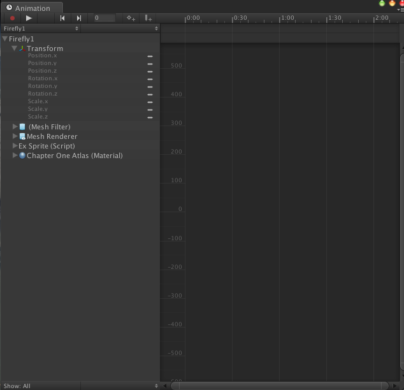The width and height of the screenshot is (404, 390).
Task: Click the 0:30 mark on timeline ruler
Action: (x=240, y=18)
